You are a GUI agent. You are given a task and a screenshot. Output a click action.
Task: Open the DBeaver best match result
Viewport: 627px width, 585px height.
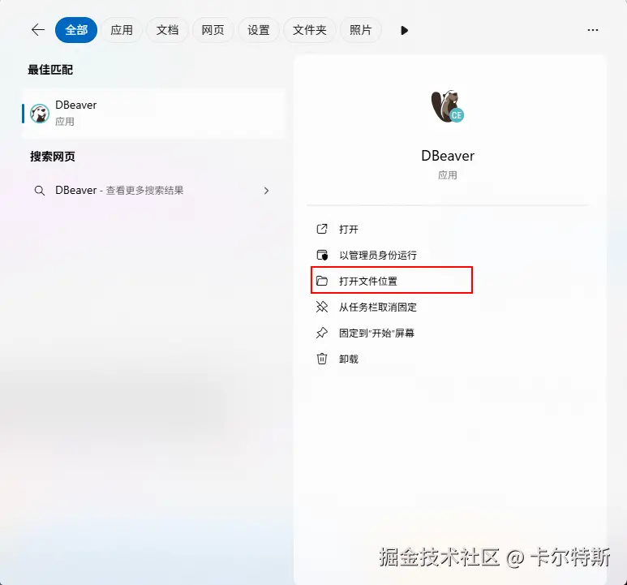154,114
